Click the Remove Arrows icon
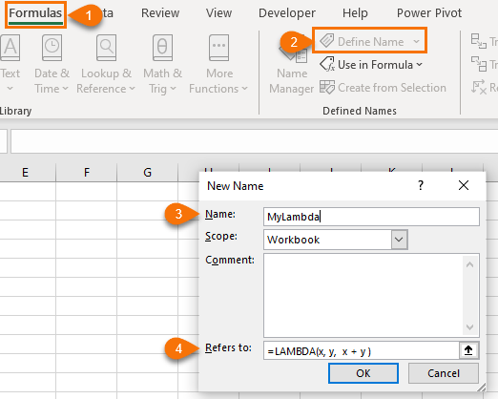This screenshot has width=498, height=399. 479,87
